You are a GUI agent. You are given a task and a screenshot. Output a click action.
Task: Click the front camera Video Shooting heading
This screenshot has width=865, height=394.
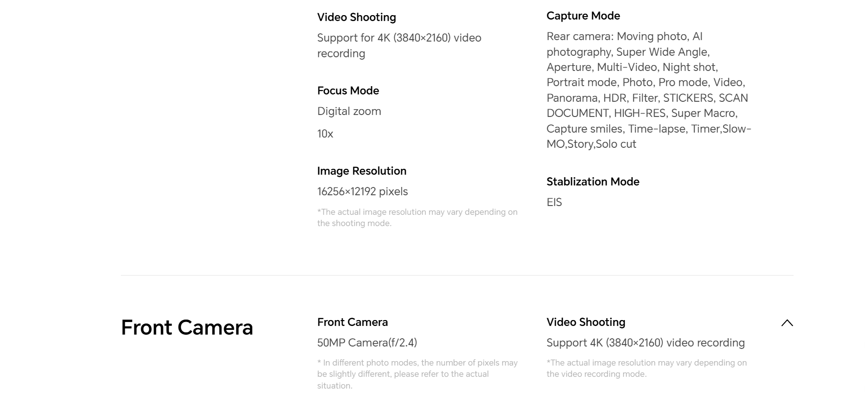(x=586, y=322)
